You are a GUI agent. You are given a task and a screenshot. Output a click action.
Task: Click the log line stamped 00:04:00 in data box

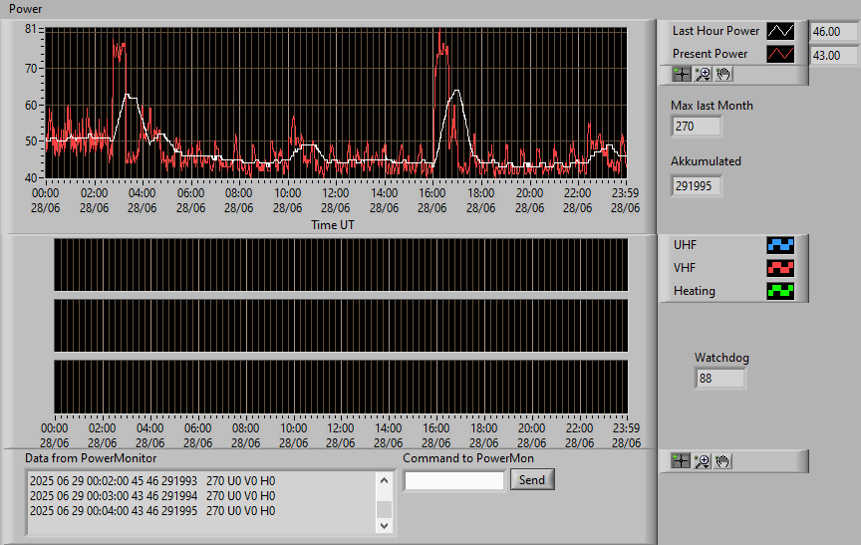pyautogui.click(x=152, y=511)
